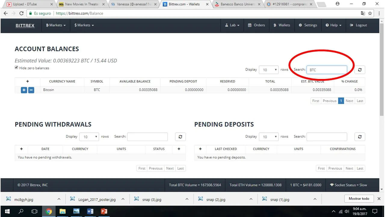Go back with browser back arrow

point(5,13)
